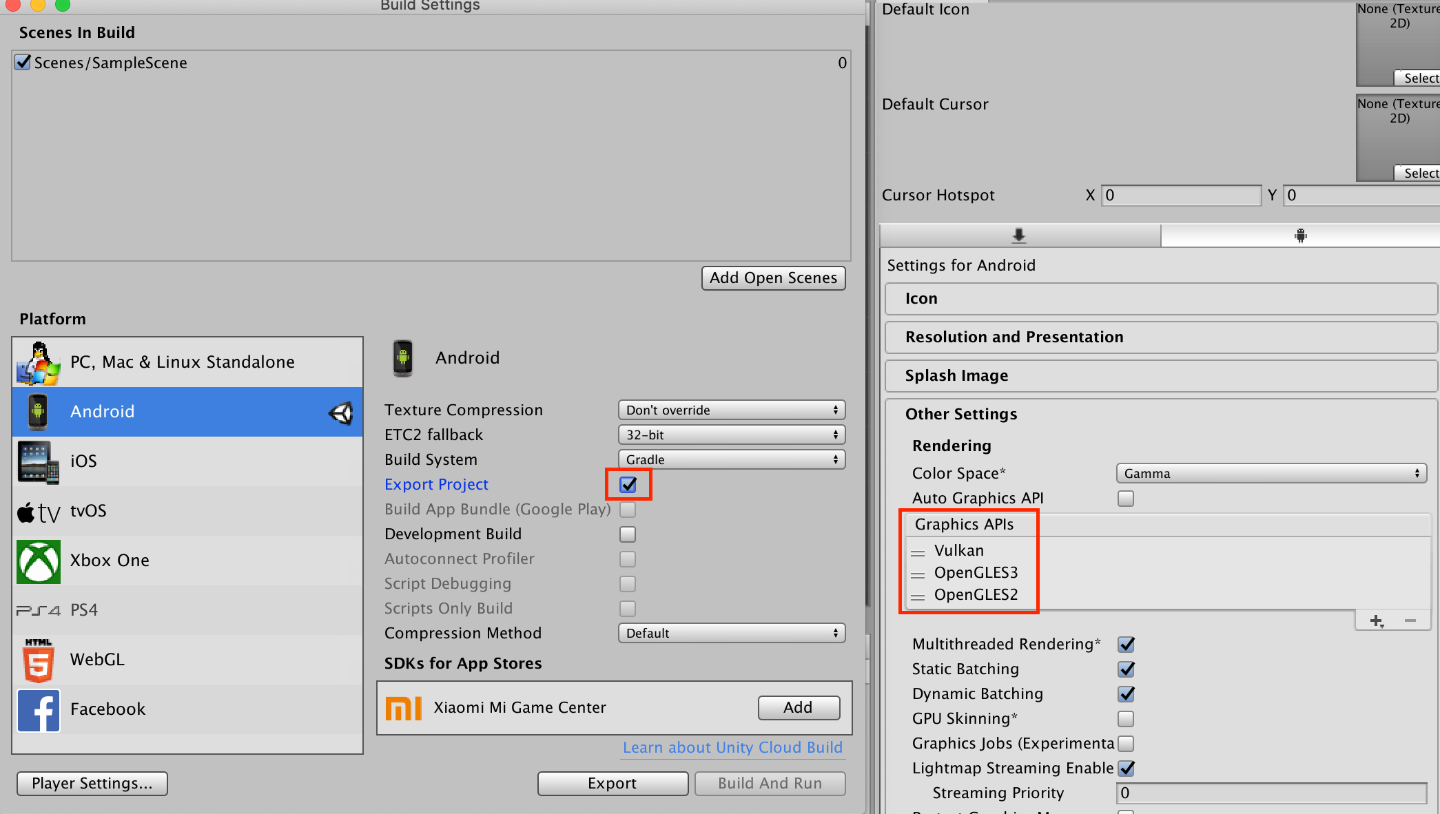Select the tvOS platform icon

[x=39, y=511]
